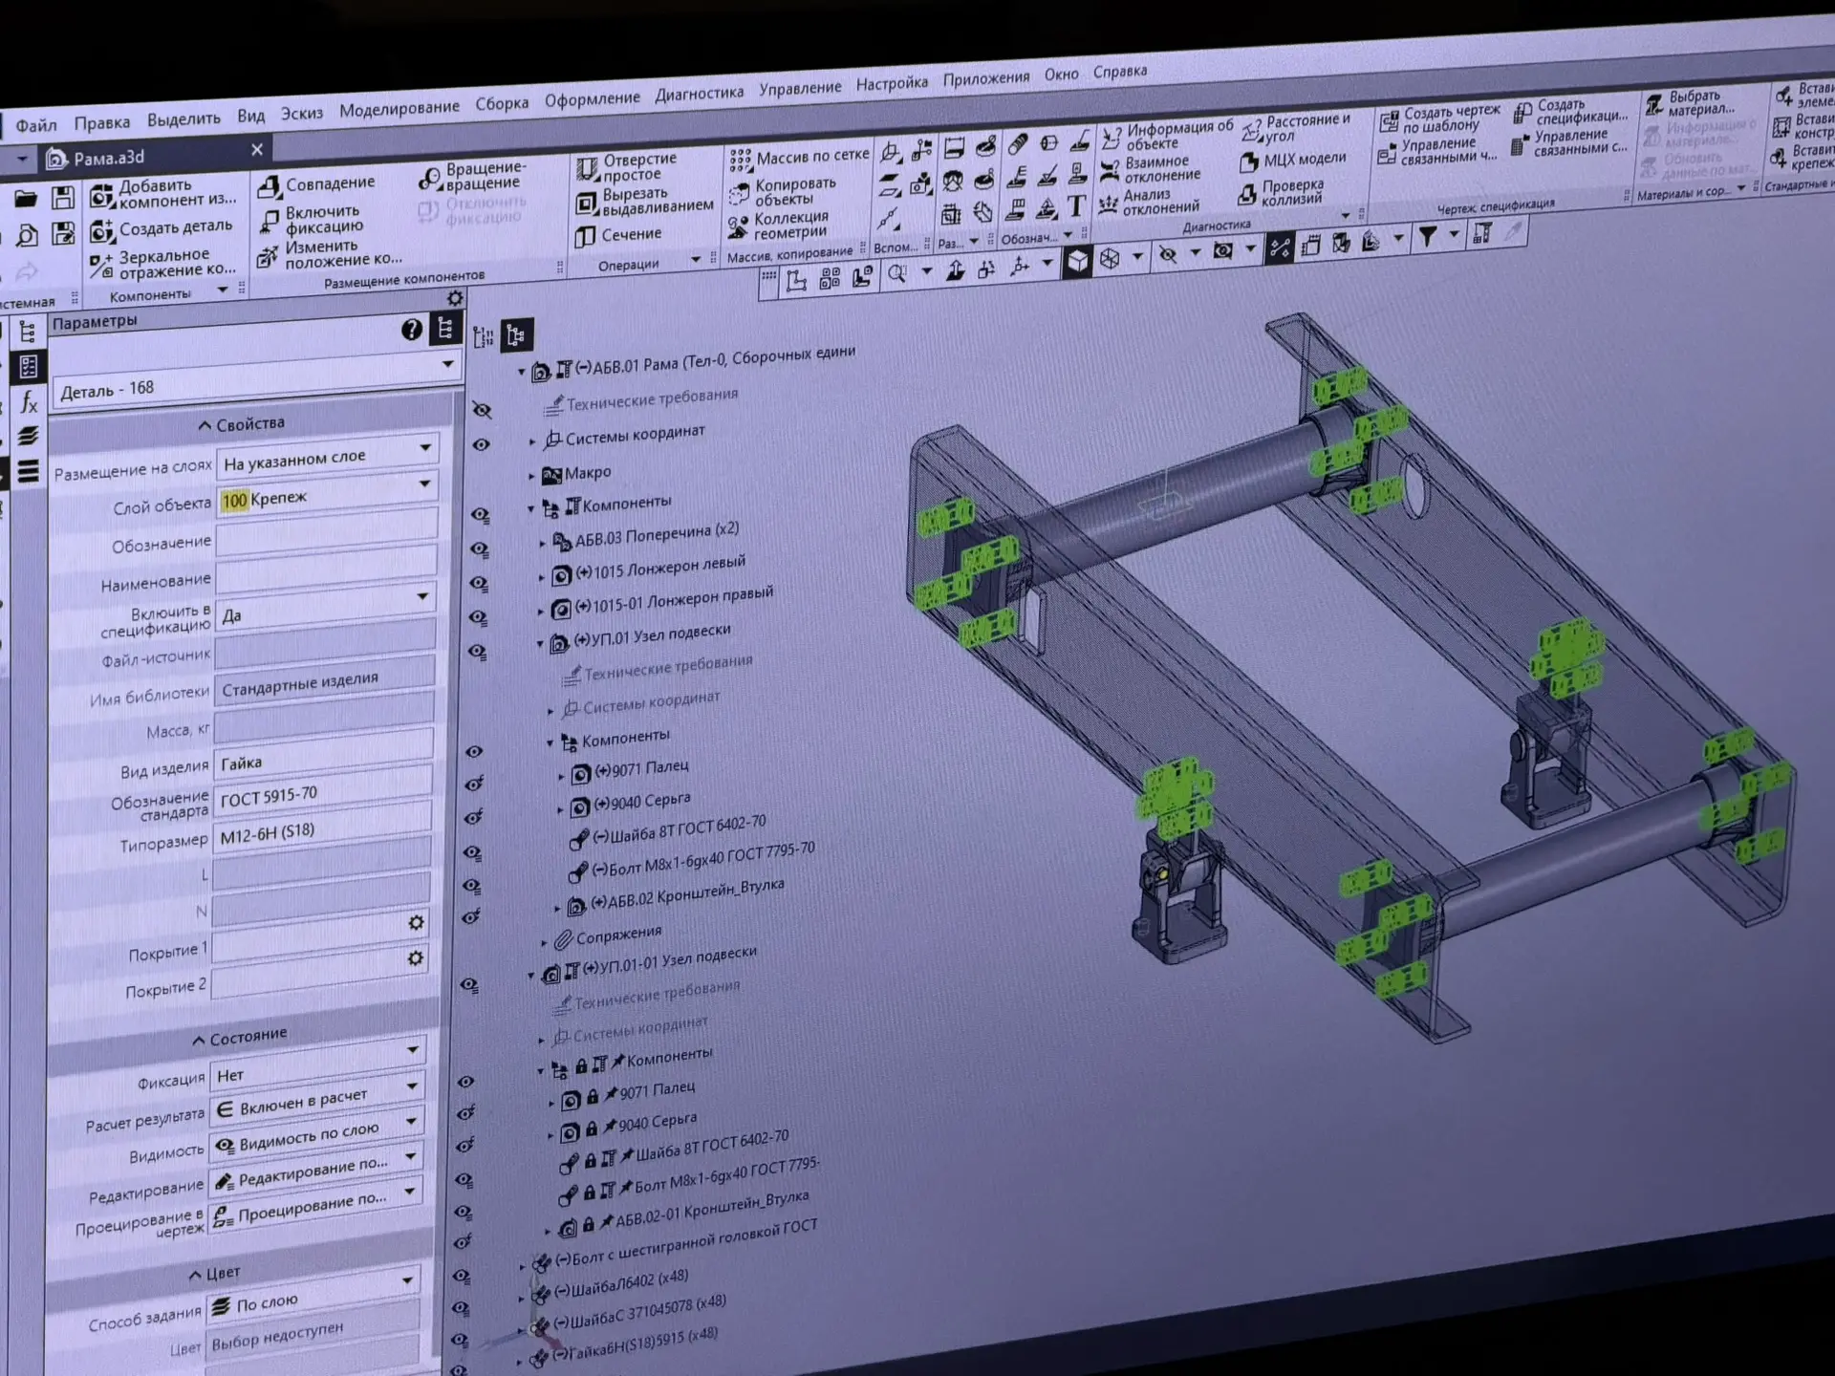This screenshot has height=1376, width=1835.
Task: Apply the Совпадение mate constraint
Action: (316, 184)
